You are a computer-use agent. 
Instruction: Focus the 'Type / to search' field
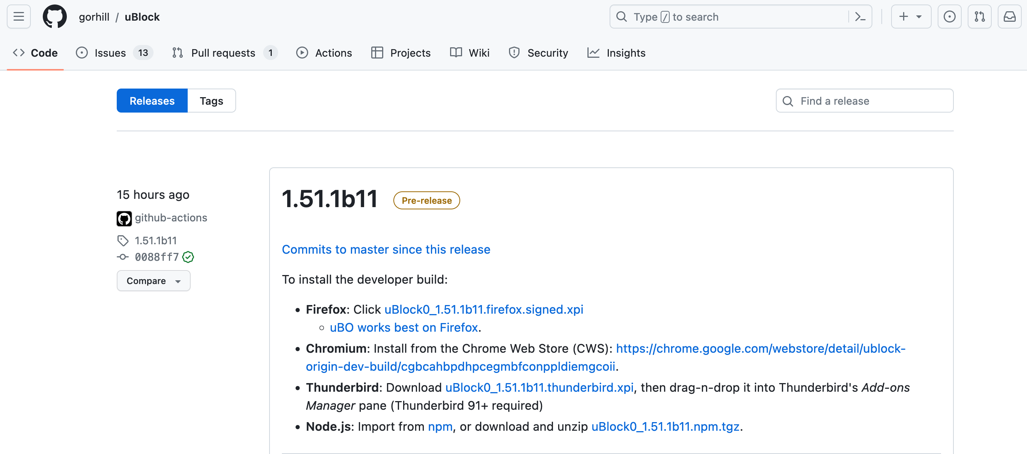click(x=740, y=17)
